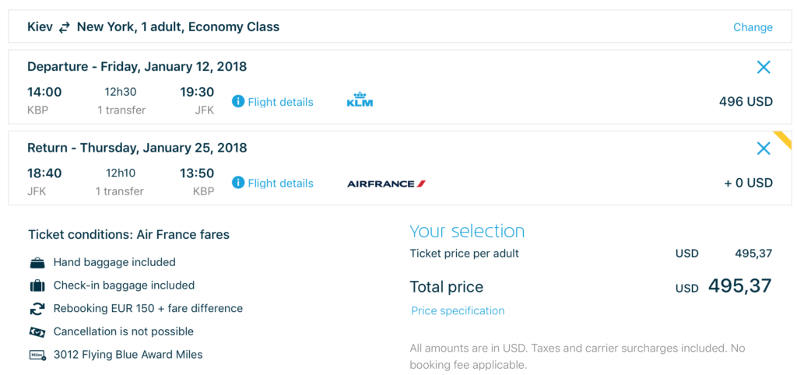This screenshot has width=797, height=375.
Task: Click the KLM airline logo
Action: [x=360, y=101]
